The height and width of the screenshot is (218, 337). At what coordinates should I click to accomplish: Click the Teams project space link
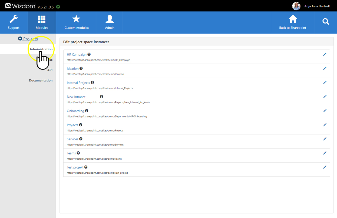71,153
